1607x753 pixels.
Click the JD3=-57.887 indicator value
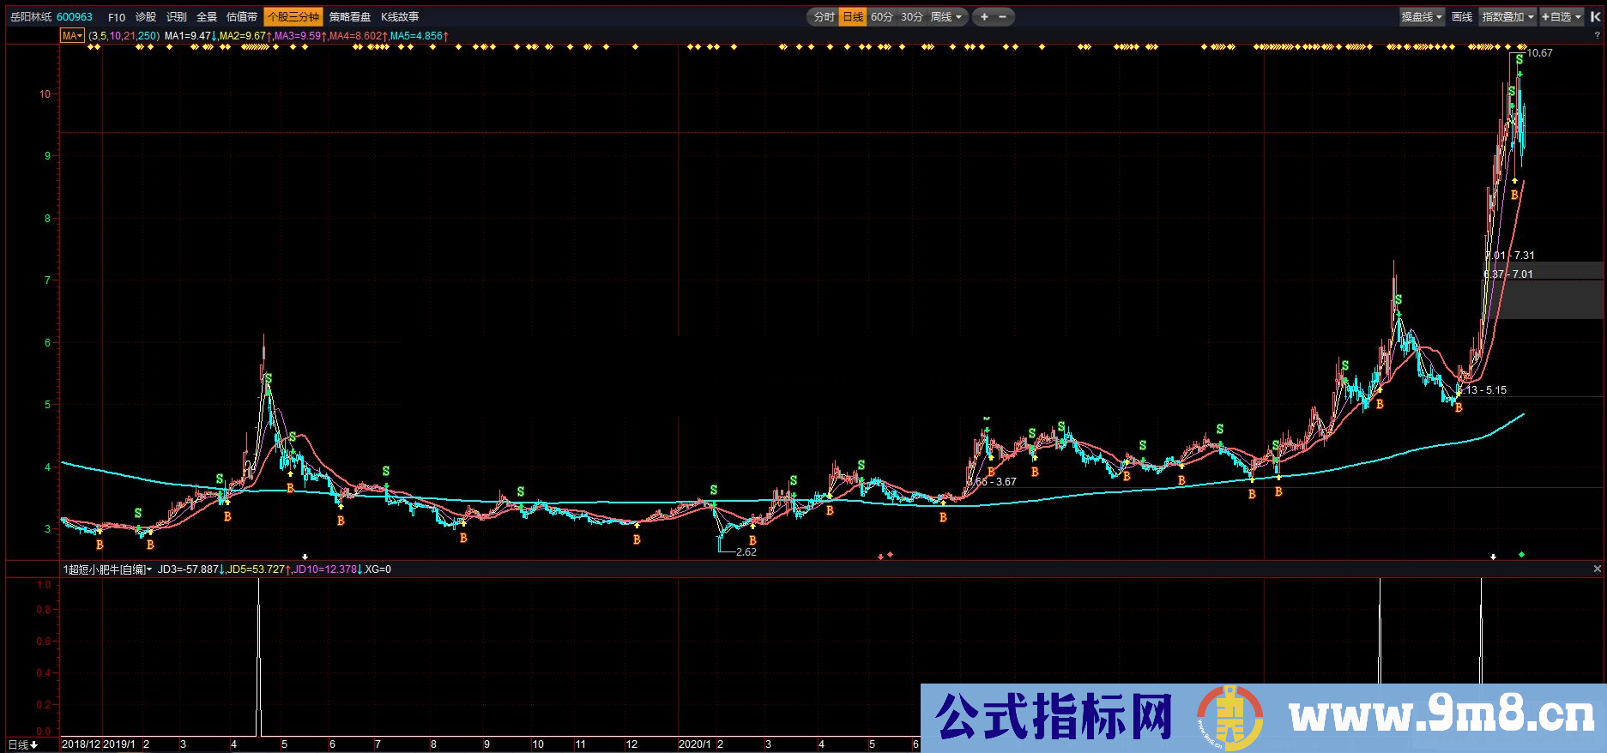[x=188, y=569]
